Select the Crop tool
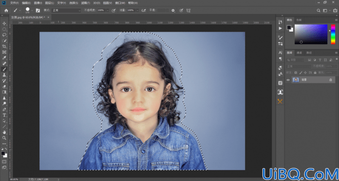Screen dimensions: 339x181 4,46
